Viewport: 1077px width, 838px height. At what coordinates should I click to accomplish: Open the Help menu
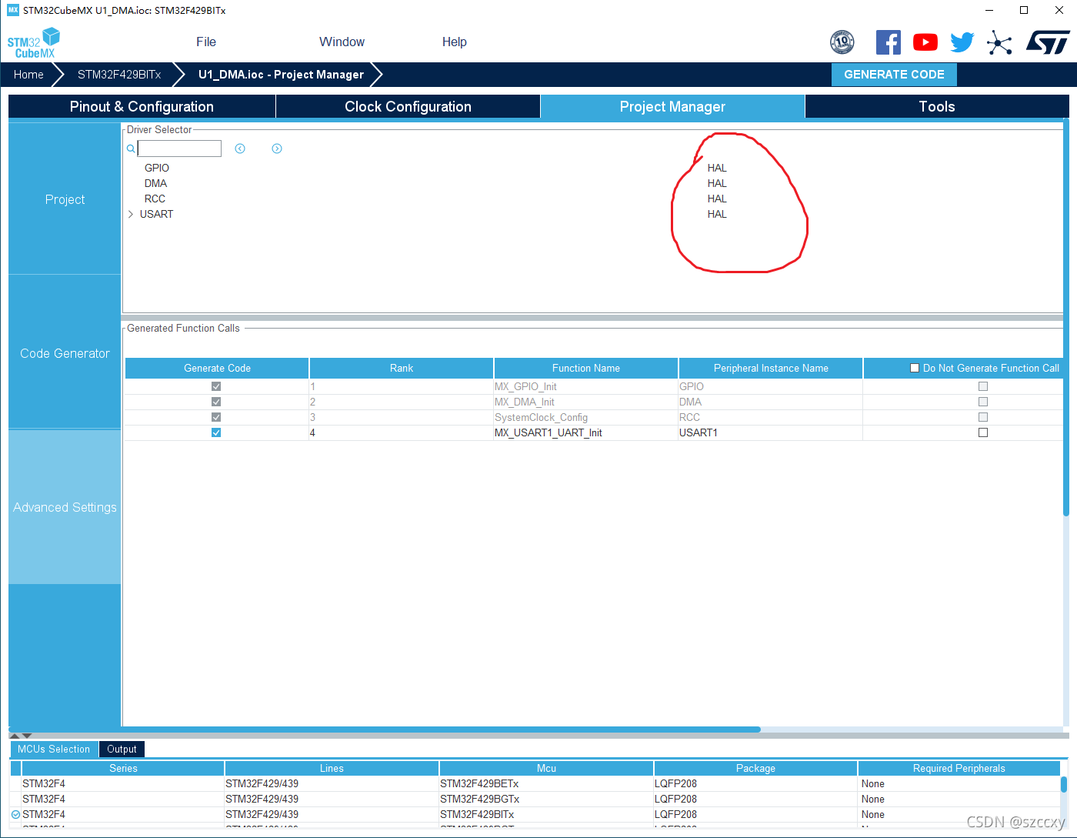455,42
